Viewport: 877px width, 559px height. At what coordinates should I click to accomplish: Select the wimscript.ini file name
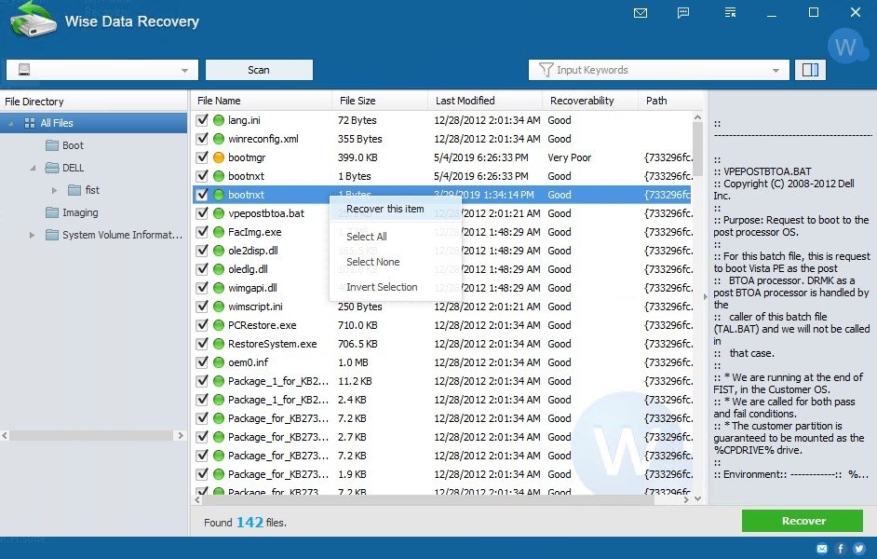255,307
